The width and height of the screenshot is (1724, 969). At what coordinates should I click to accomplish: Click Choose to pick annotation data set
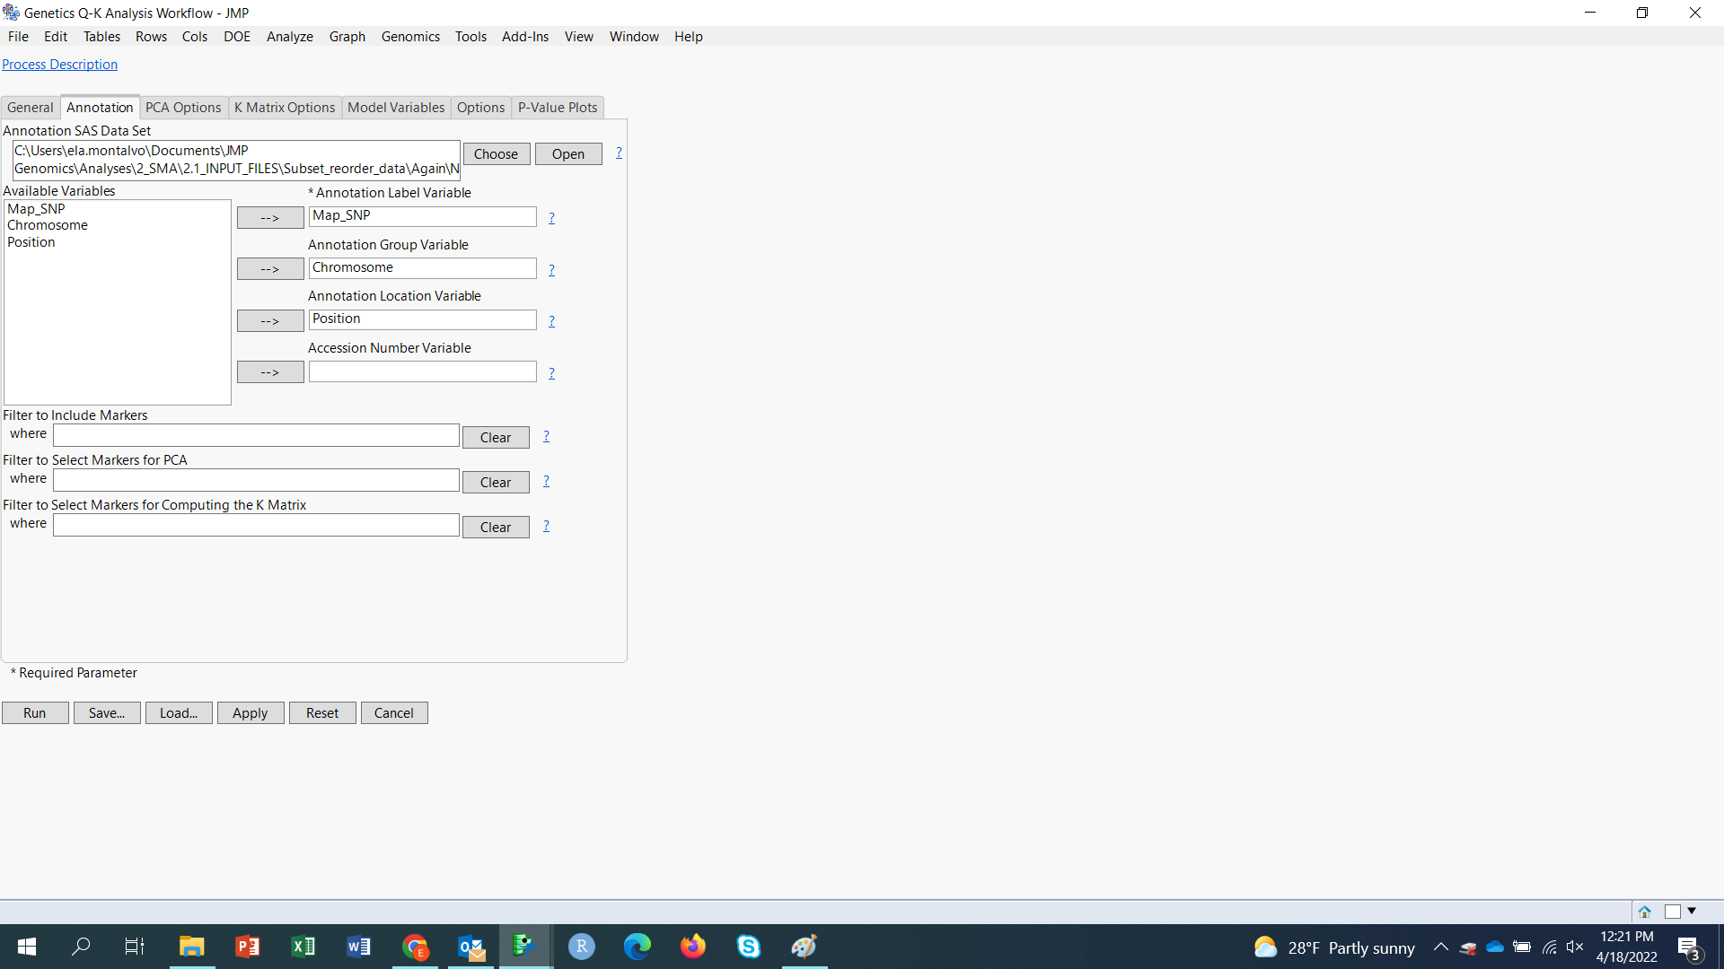pyautogui.click(x=497, y=154)
